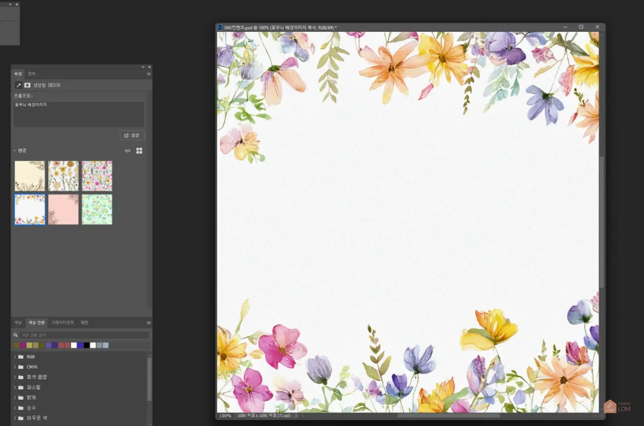Image resolution: width=644 pixels, height=426 pixels.
Task: Click the 회색 음영 folder icon
Action: tap(21, 377)
